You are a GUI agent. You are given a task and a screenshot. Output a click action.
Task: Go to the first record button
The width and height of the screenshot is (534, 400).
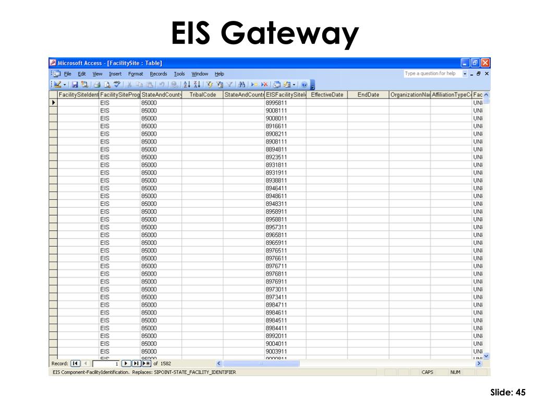(75, 363)
